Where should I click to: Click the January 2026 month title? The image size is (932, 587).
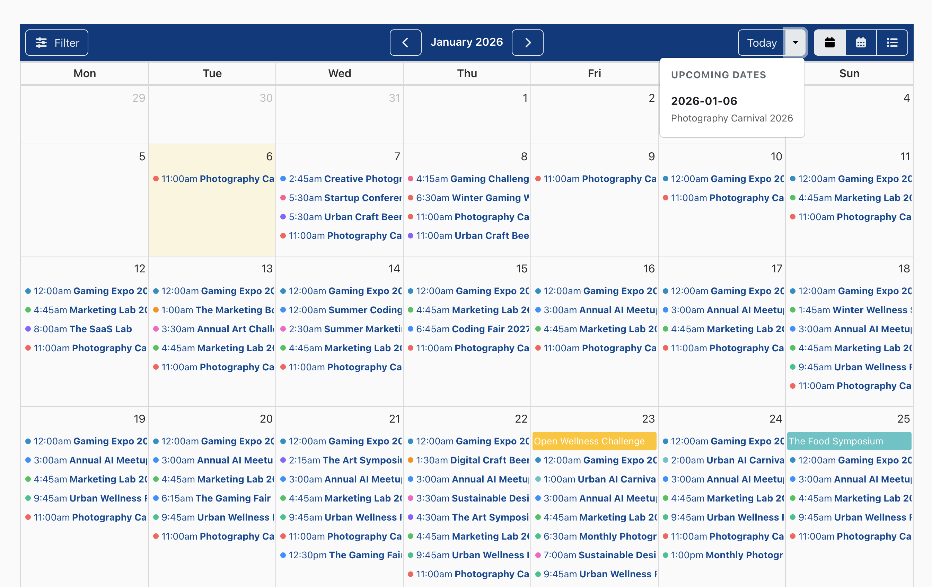pyautogui.click(x=466, y=42)
